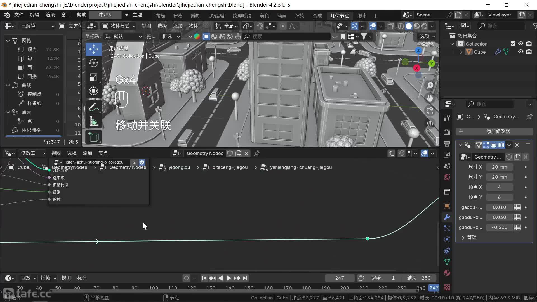Select the Add Cube tool
This screenshot has width=537, height=302.
coord(93,137)
